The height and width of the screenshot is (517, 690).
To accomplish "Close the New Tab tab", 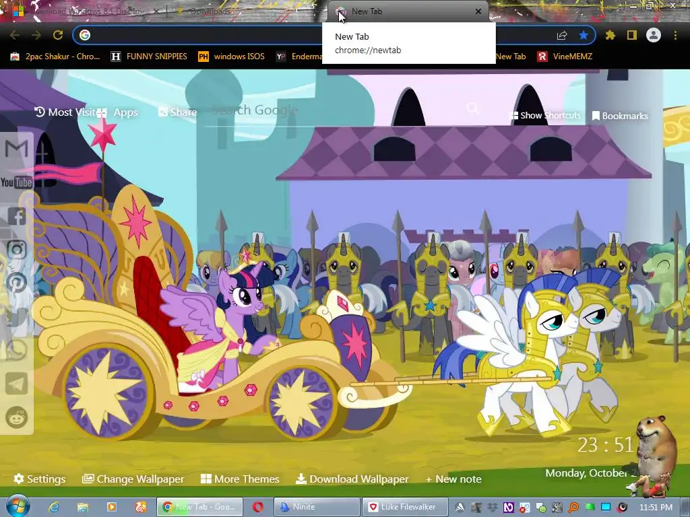I will 478,11.
